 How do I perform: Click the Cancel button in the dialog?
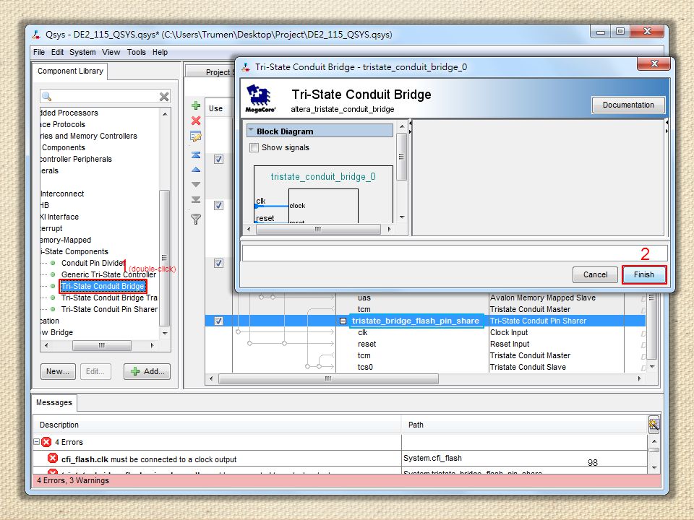point(595,274)
